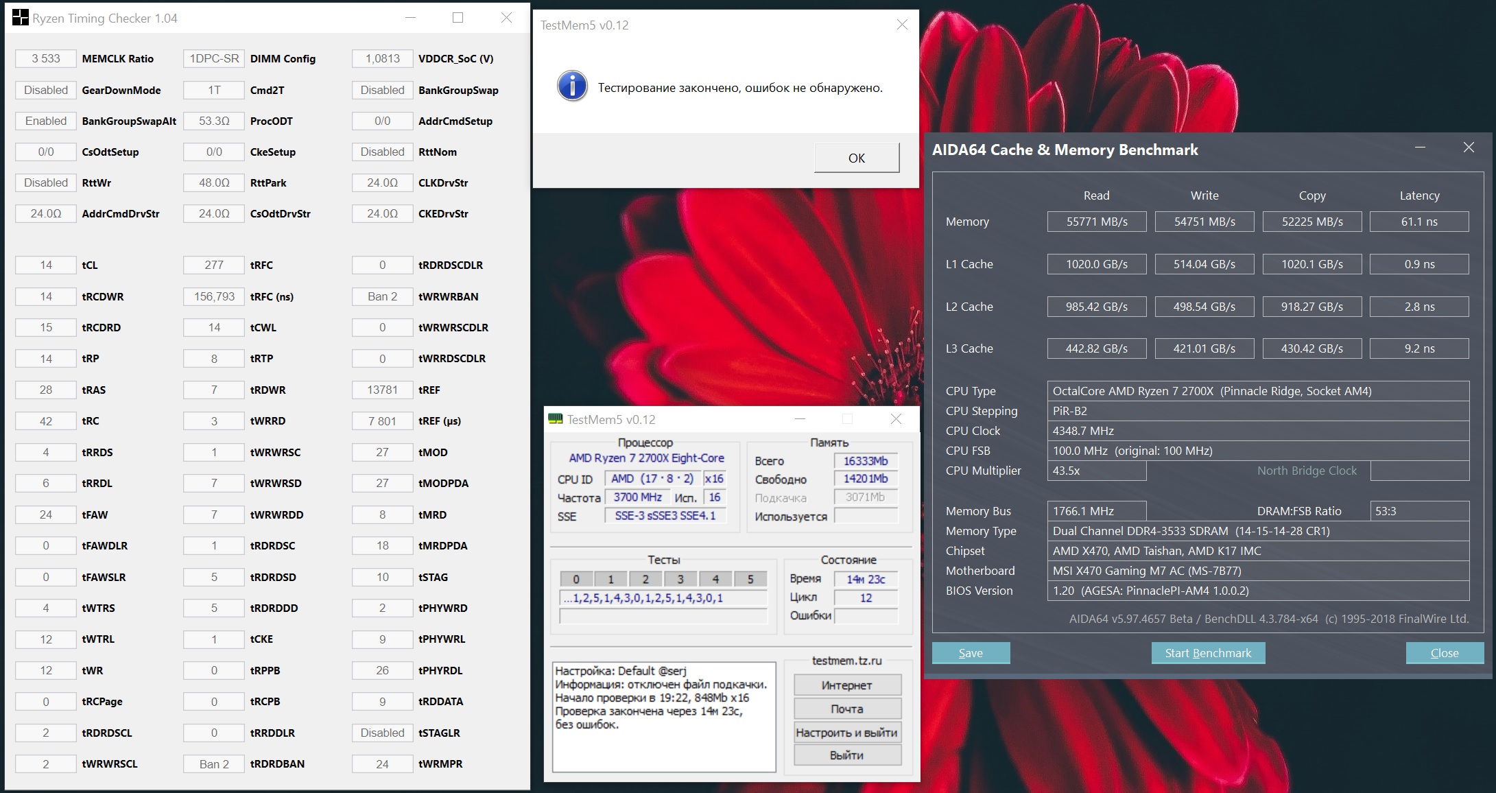Save the AIDA64 benchmark results
The height and width of the screenshot is (793, 1496).
pos(971,653)
